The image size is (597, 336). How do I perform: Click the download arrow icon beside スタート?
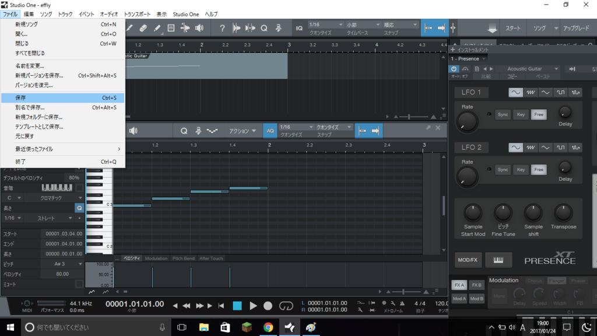pos(492,28)
